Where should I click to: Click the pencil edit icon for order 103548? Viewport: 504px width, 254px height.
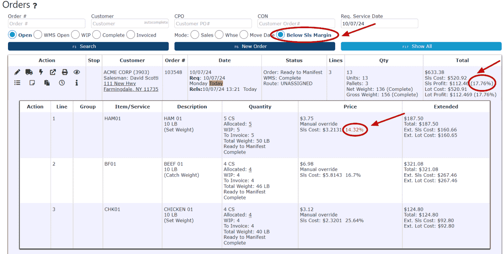tap(17, 72)
